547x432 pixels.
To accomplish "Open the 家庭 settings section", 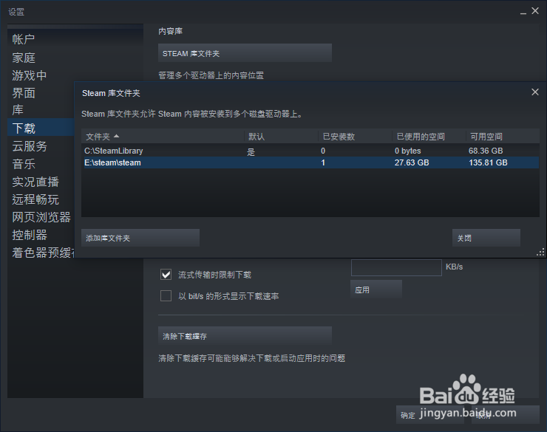I will 24,58.
